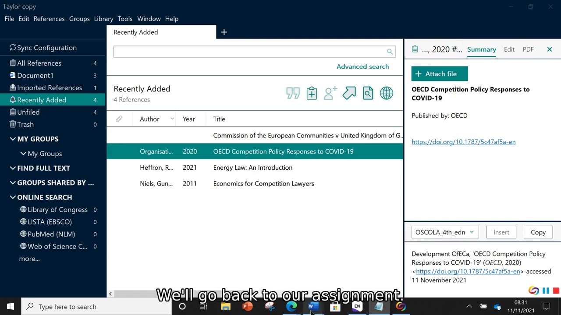Click the add new reference clipboard icon
Viewport: 561px width, 315px height.
coord(312,93)
